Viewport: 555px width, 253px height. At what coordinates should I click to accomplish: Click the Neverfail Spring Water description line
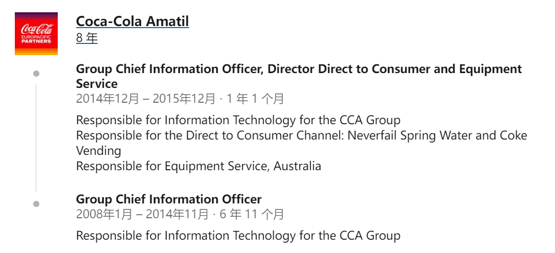point(302,135)
